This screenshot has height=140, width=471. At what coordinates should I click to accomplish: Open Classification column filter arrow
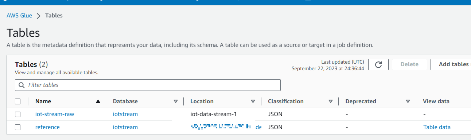[331, 101]
